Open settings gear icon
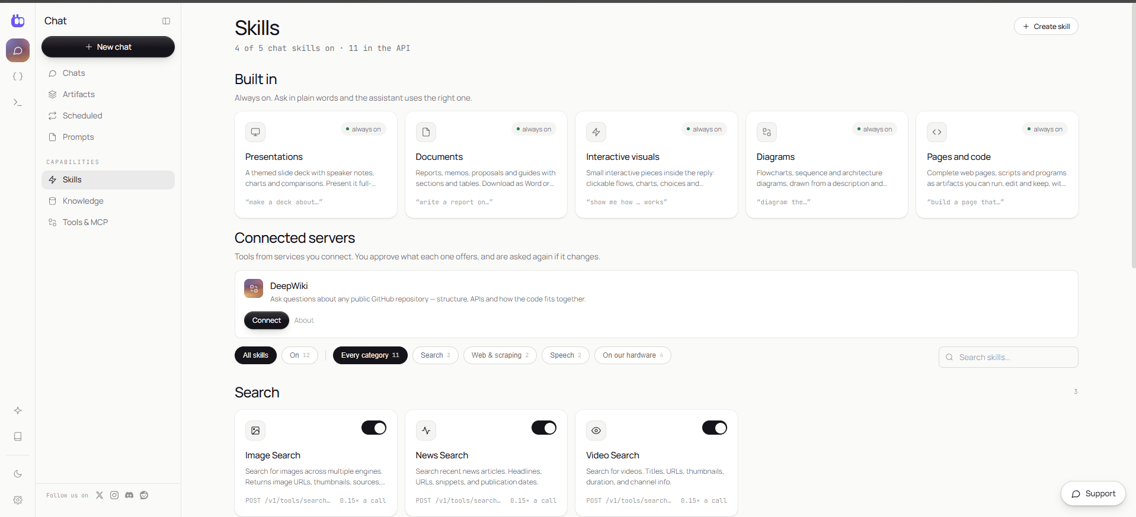 tap(18, 500)
